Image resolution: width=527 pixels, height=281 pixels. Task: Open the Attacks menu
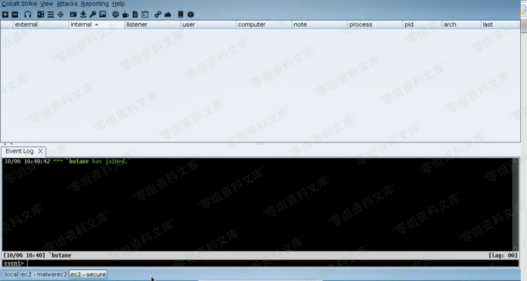click(x=67, y=4)
